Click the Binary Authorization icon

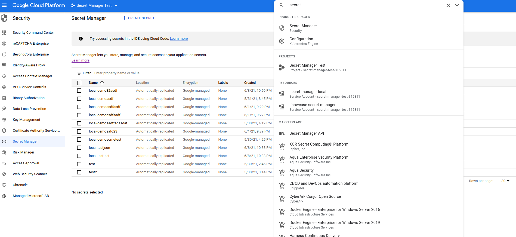pos(4,98)
